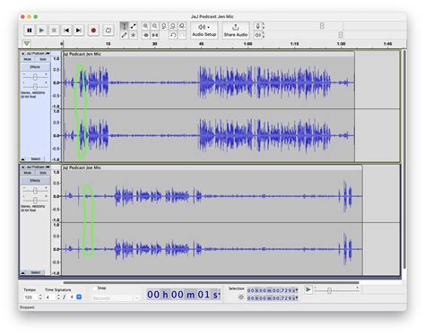Click Fit Selection to Width zoom icon

pyautogui.click(x=164, y=26)
